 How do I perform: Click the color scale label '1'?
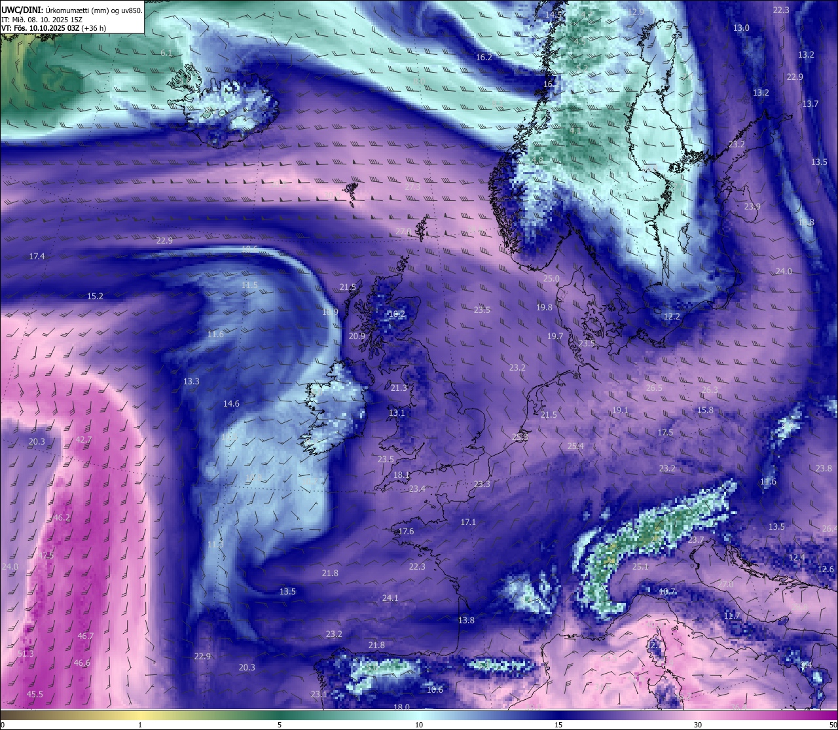coord(140,724)
